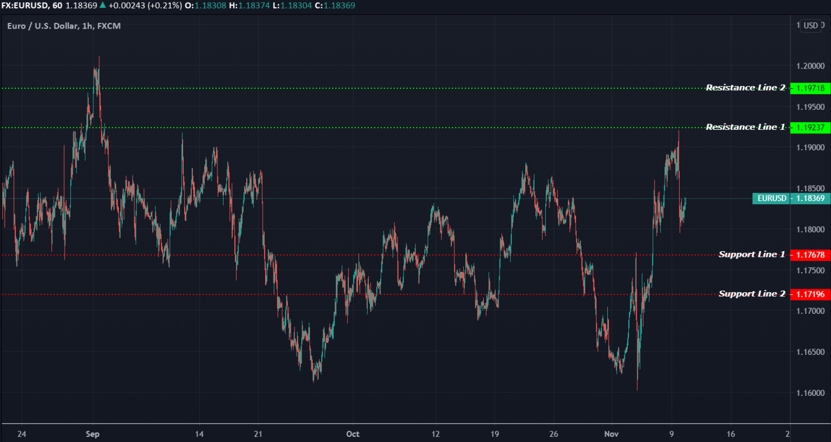Screen dimensions: 831x442
Task: Click the 1.18500 price axis label
Action: (810, 188)
